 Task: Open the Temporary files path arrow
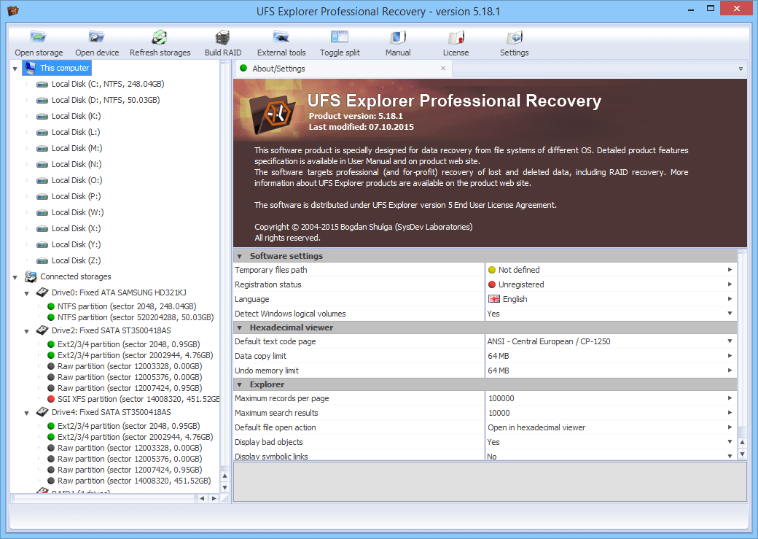(x=730, y=270)
